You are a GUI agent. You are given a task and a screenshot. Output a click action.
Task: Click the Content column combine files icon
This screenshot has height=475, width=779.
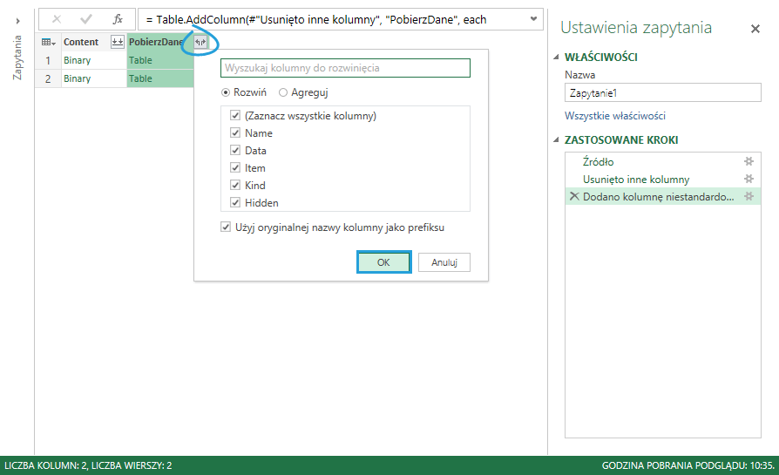click(118, 42)
